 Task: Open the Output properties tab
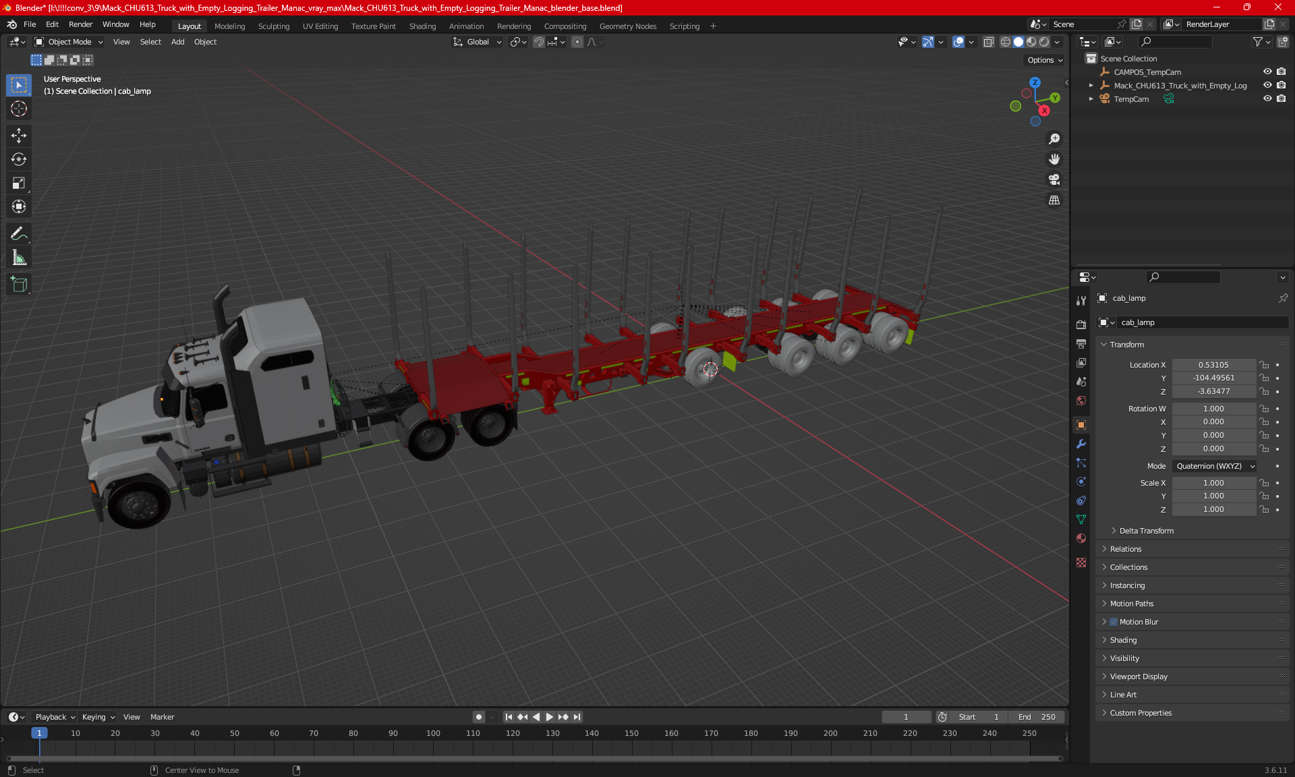pos(1081,344)
